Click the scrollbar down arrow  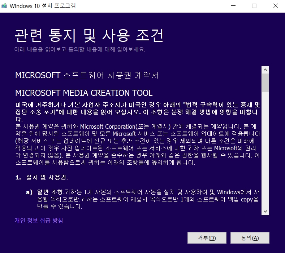(x=265, y=211)
